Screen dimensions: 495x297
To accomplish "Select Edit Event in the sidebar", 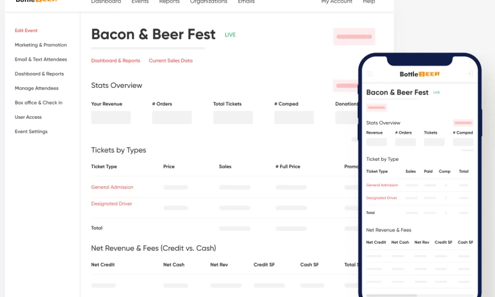I will [x=26, y=30].
